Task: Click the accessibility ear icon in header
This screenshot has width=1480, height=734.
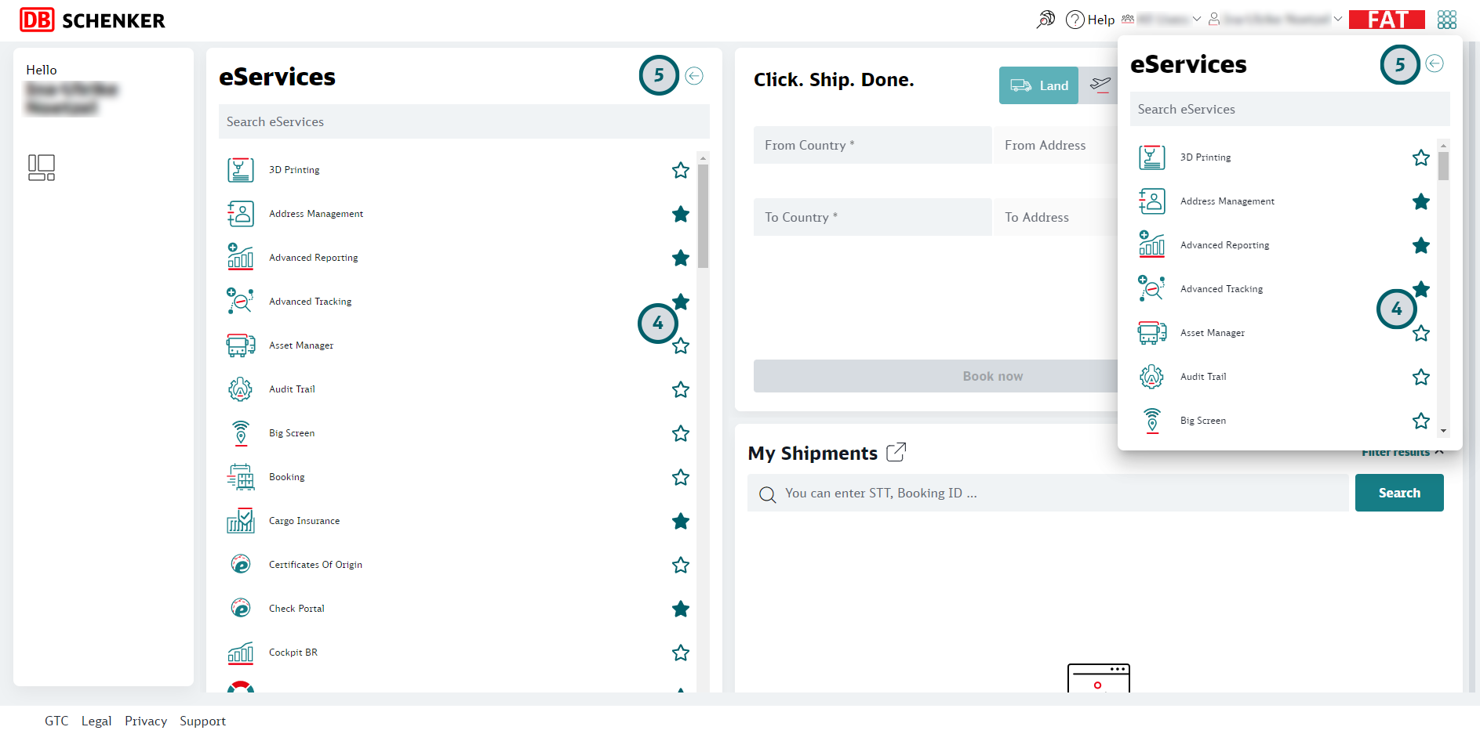Action: (1045, 20)
